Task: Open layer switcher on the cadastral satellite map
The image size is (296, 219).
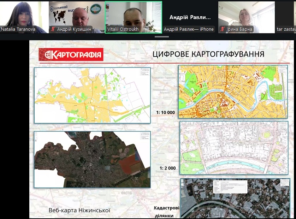Action: coord(285,183)
